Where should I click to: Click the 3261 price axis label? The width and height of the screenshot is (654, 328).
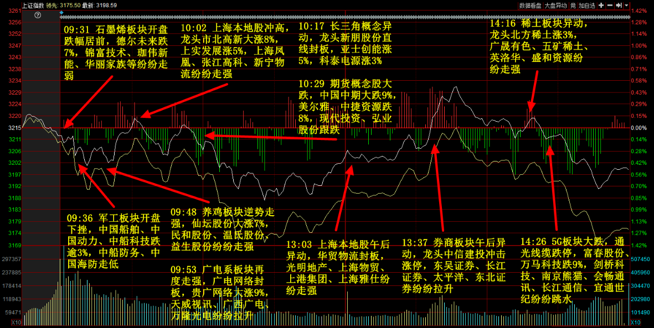pos(15,11)
